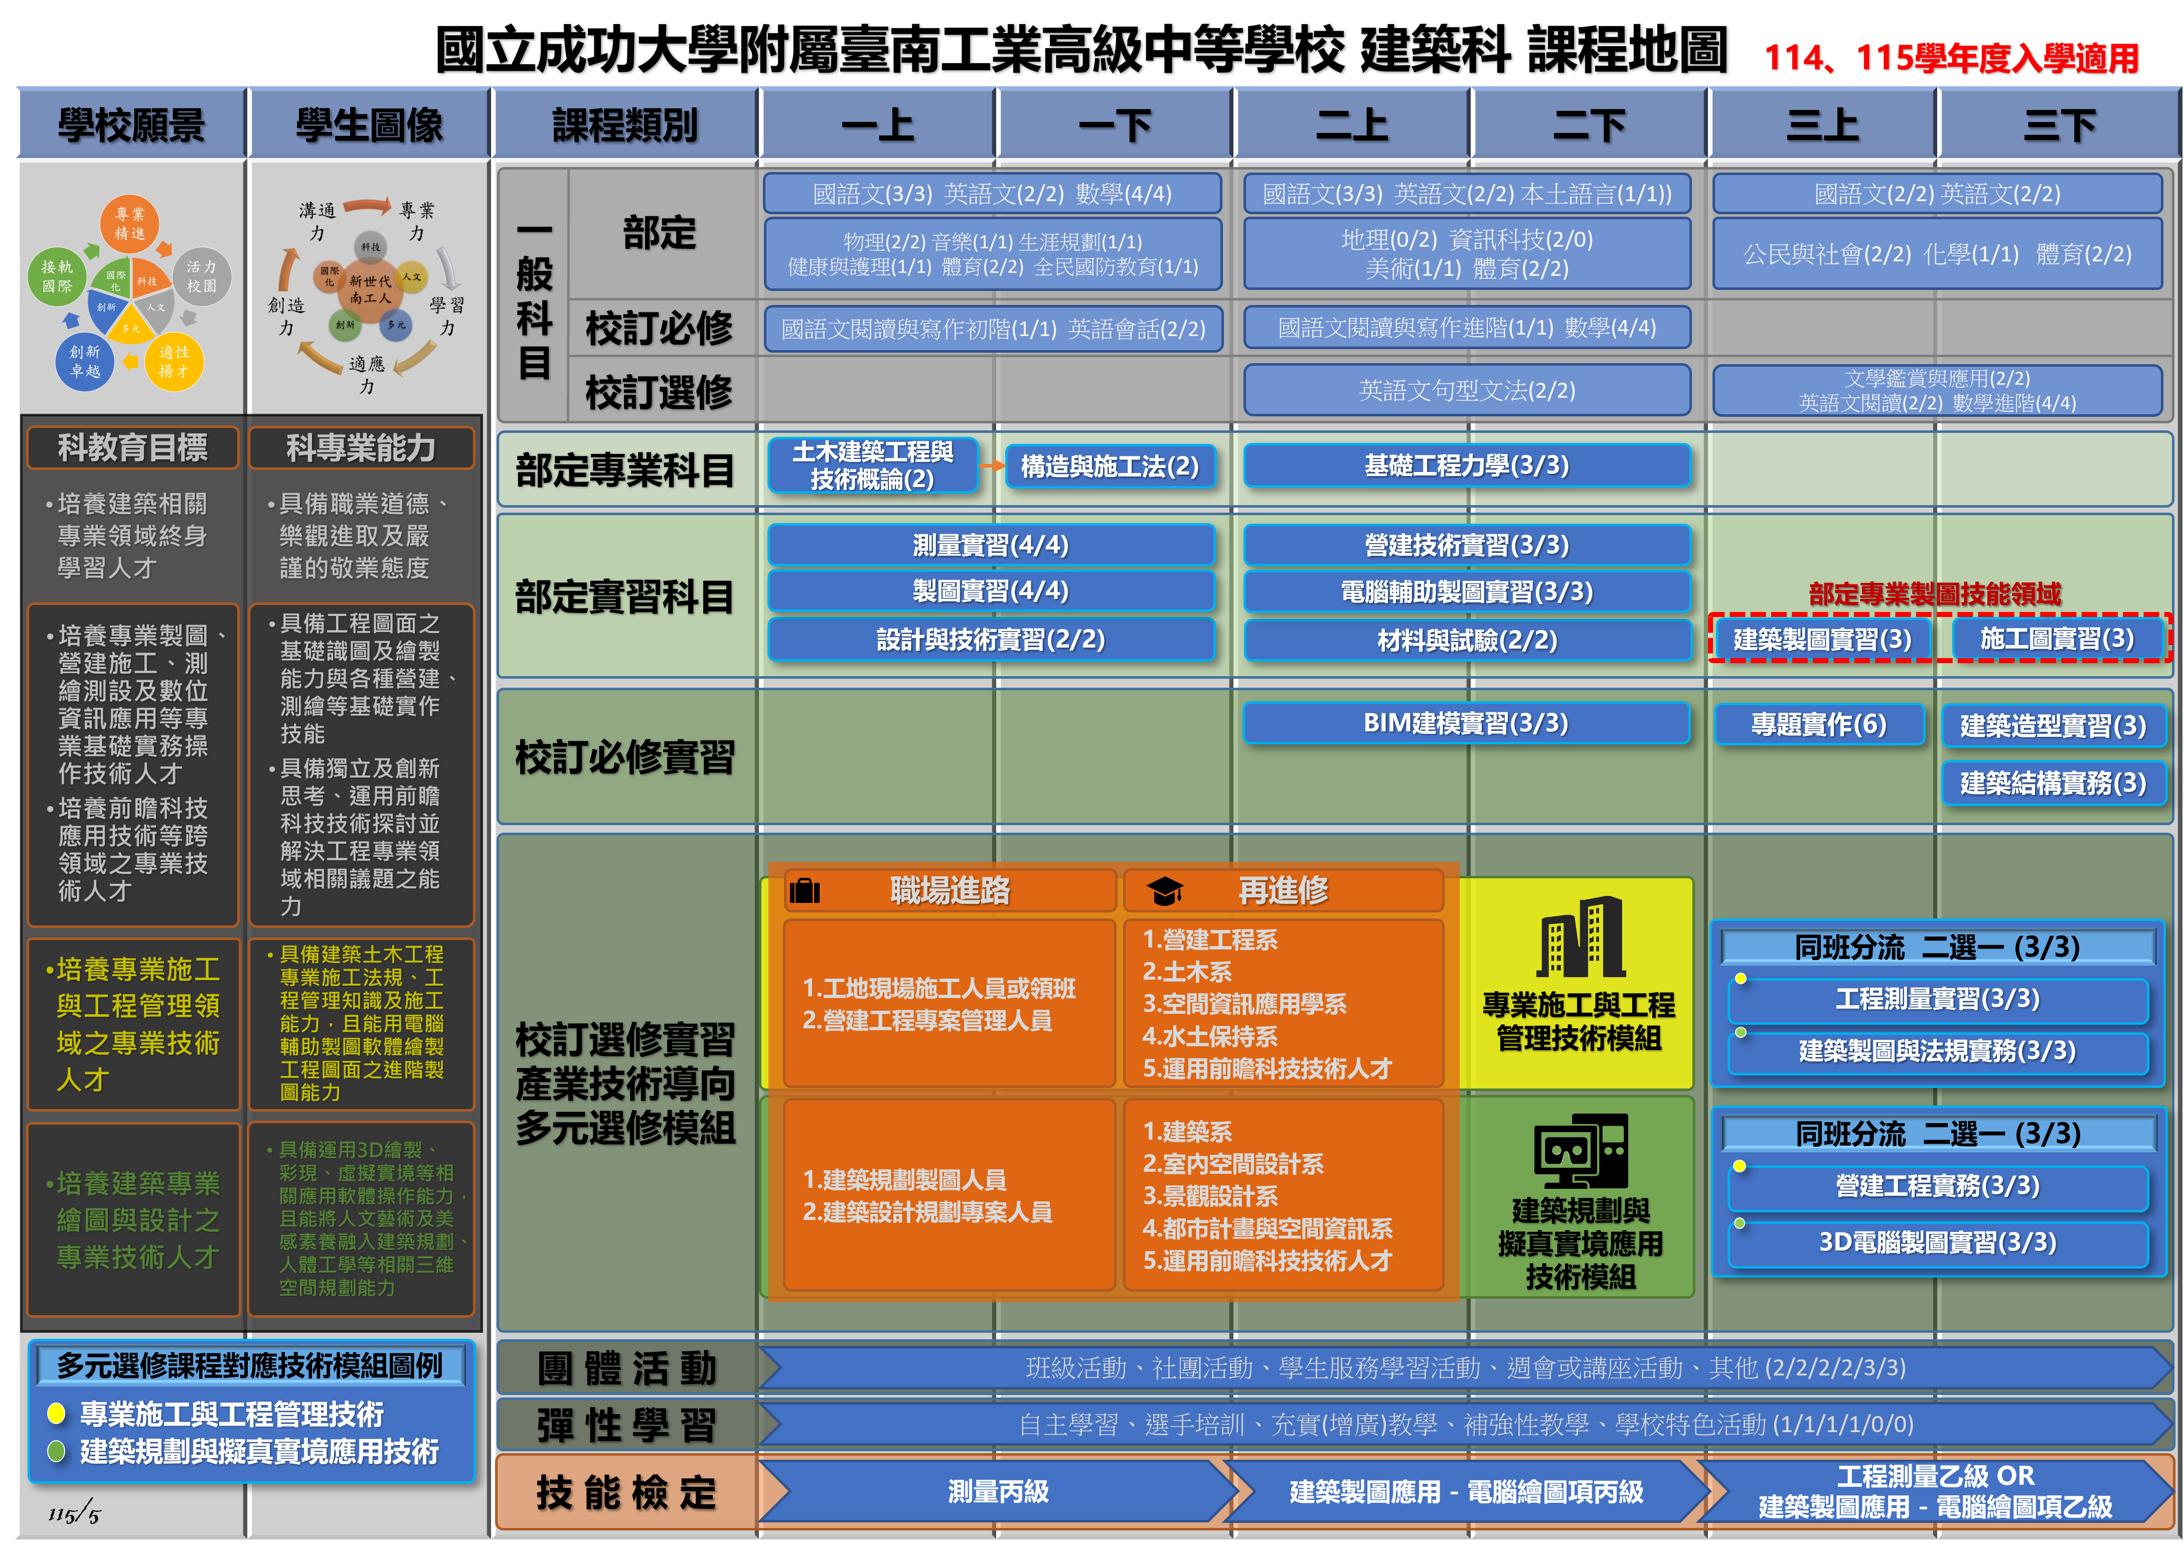Click the green 接軌國際 circle
The width and height of the screenshot is (2184, 1551).
tap(58, 277)
